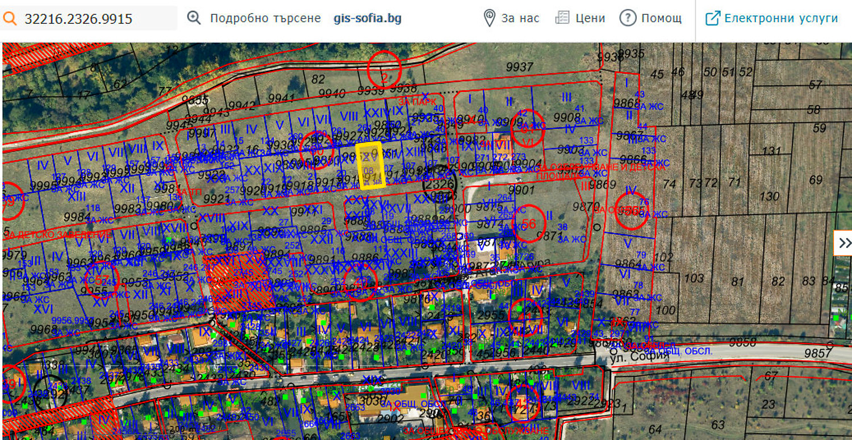Screen dimensions: 852x440
Task: Open the Помощ help page
Action: (661, 18)
